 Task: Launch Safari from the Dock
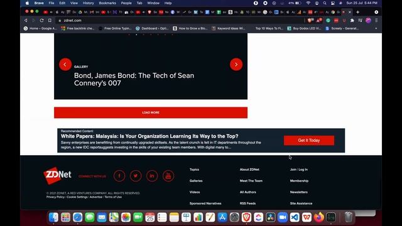point(78,217)
